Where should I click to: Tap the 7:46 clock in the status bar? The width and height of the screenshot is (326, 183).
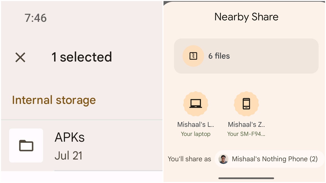(36, 18)
